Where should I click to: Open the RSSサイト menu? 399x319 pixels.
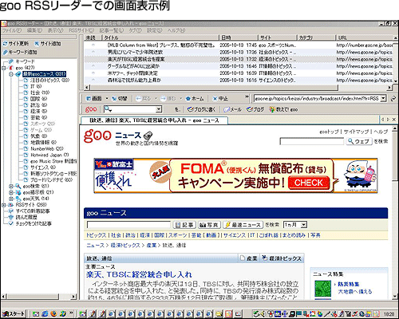pos(81,30)
